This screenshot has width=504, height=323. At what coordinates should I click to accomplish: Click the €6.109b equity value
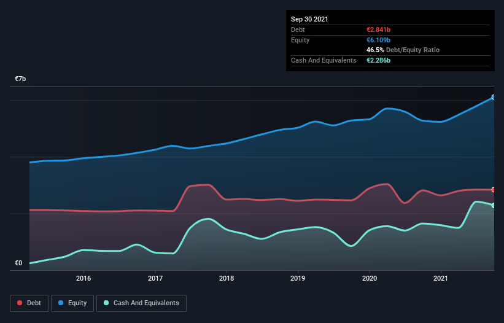[378, 40]
